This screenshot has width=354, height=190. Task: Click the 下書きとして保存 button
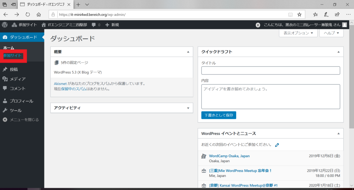218,115
